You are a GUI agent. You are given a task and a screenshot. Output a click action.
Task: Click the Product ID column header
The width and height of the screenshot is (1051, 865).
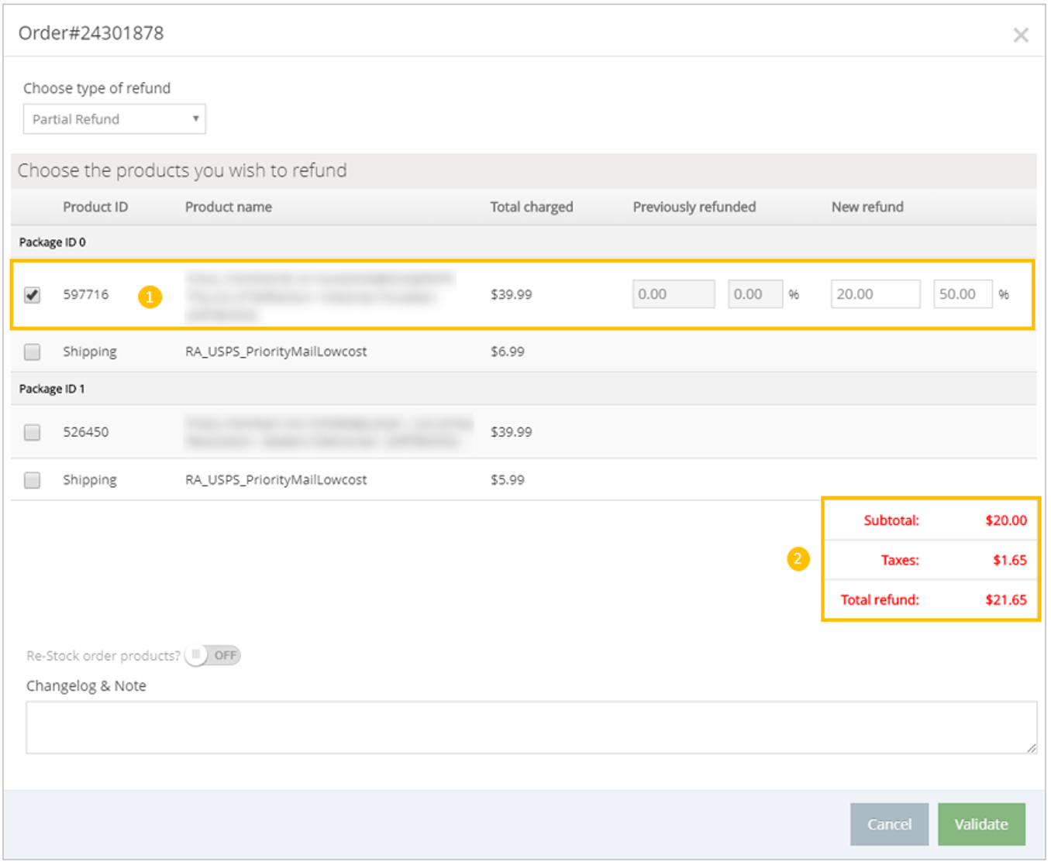(95, 207)
